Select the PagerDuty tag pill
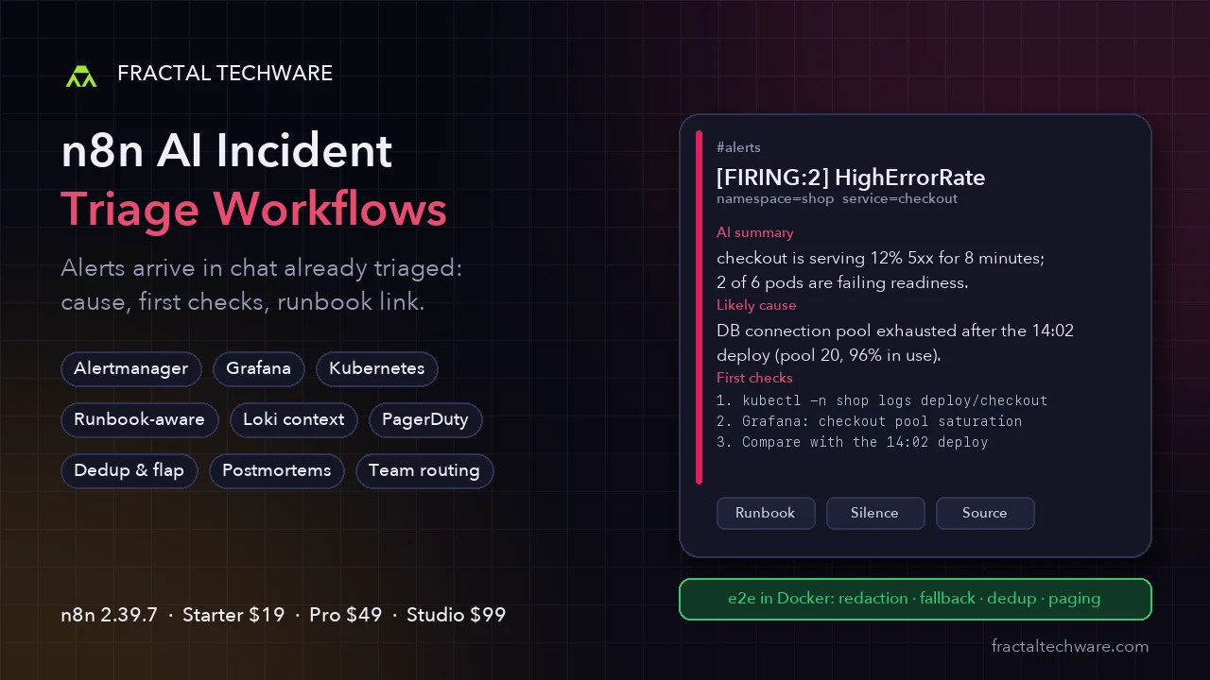The height and width of the screenshot is (680, 1210). [x=425, y=419]
